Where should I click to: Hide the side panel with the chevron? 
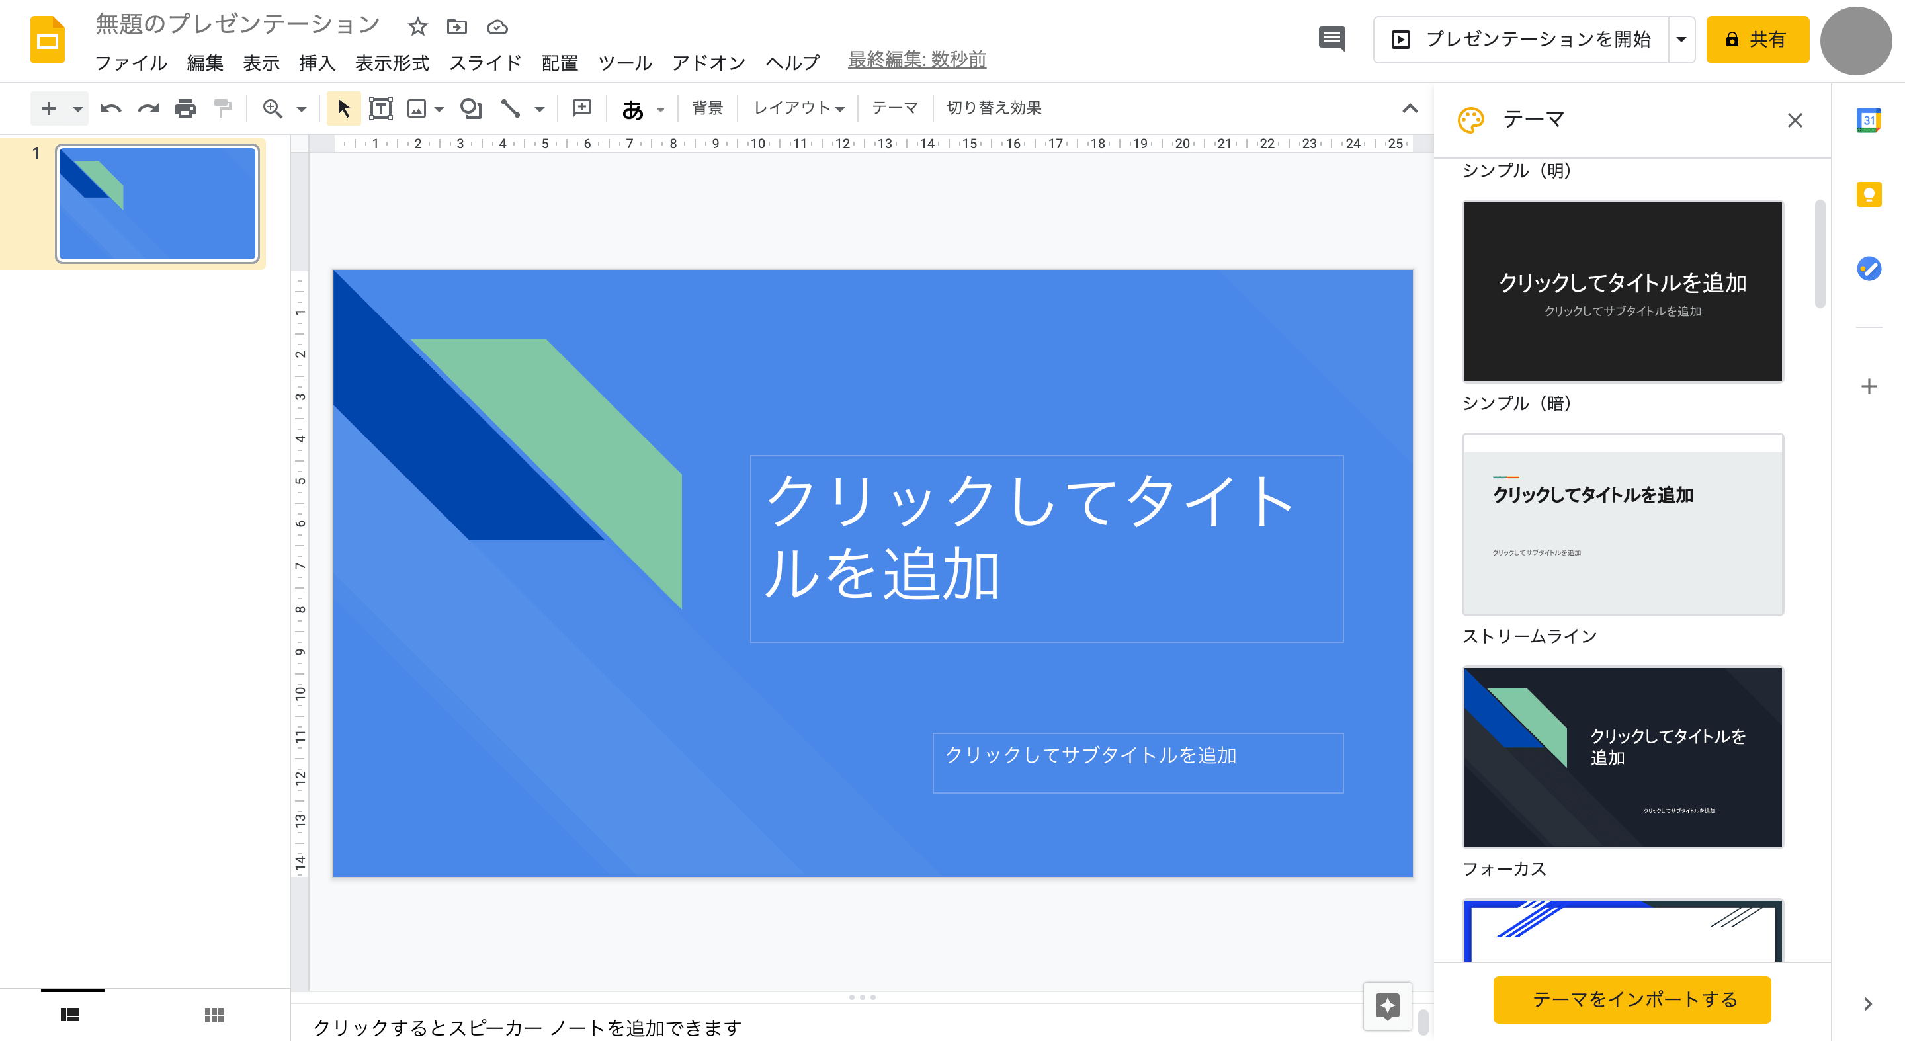tap(1868, 1003)
